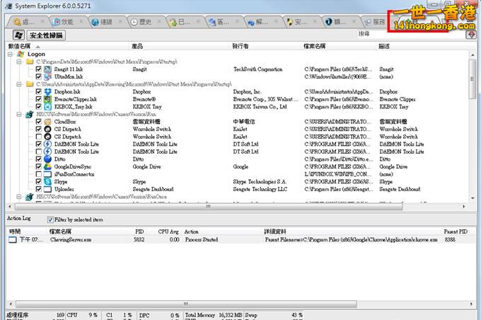This screenshot has width=481, height=320.
Task: Collapse the HKCU Run registry key group
Action: click(20, 114)
